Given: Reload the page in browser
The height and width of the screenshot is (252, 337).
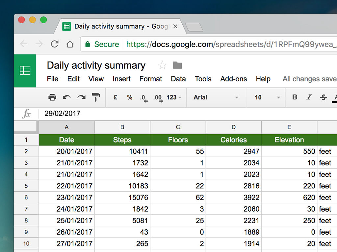Looking at the screenshot, I should click(x=55, y=44).
